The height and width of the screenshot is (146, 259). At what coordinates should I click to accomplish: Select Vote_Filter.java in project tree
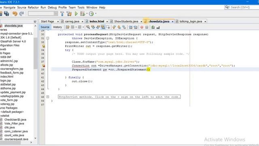click(14, 123)
